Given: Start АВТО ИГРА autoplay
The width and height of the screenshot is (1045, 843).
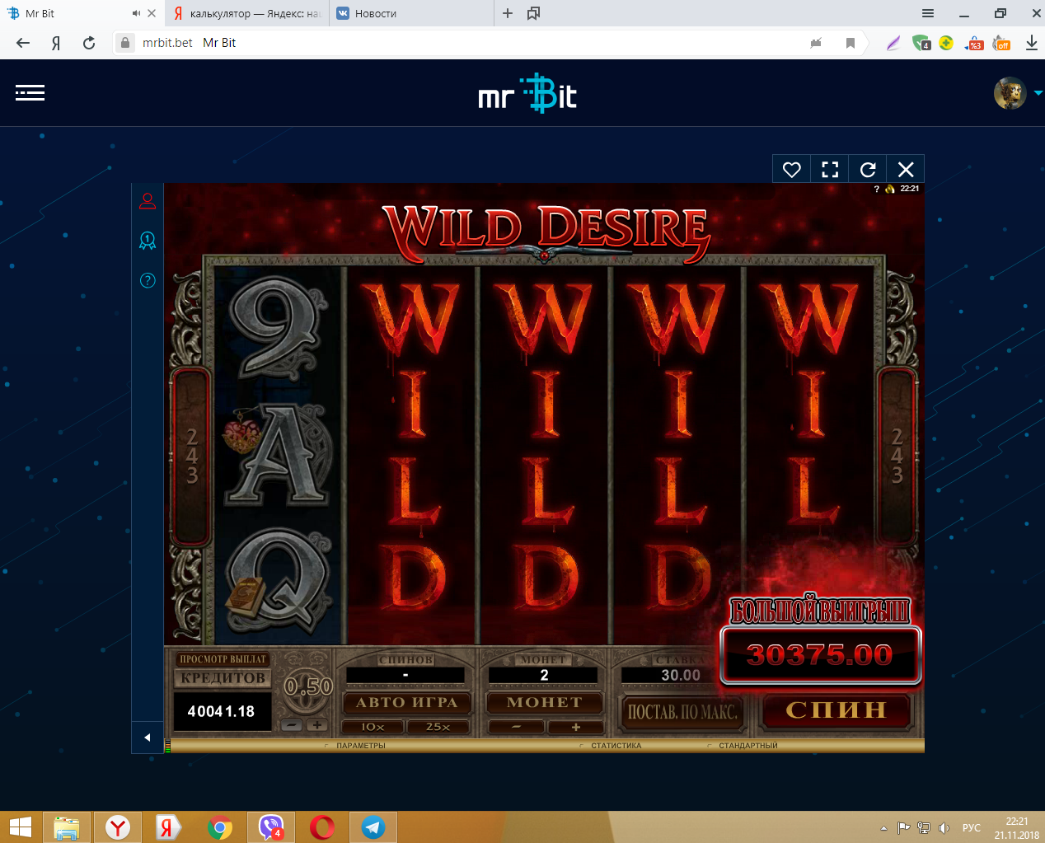Looking at the screenshot, I should point(406,702).
